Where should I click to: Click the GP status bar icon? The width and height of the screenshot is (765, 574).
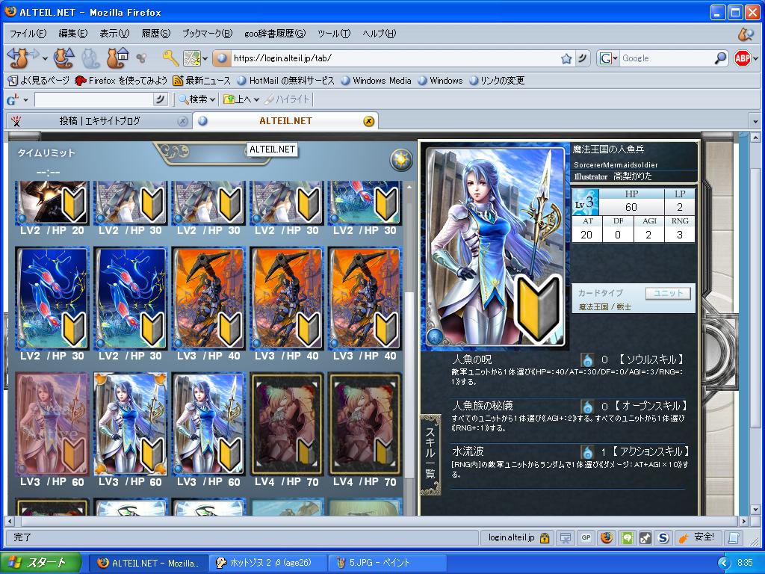(586, 537)
